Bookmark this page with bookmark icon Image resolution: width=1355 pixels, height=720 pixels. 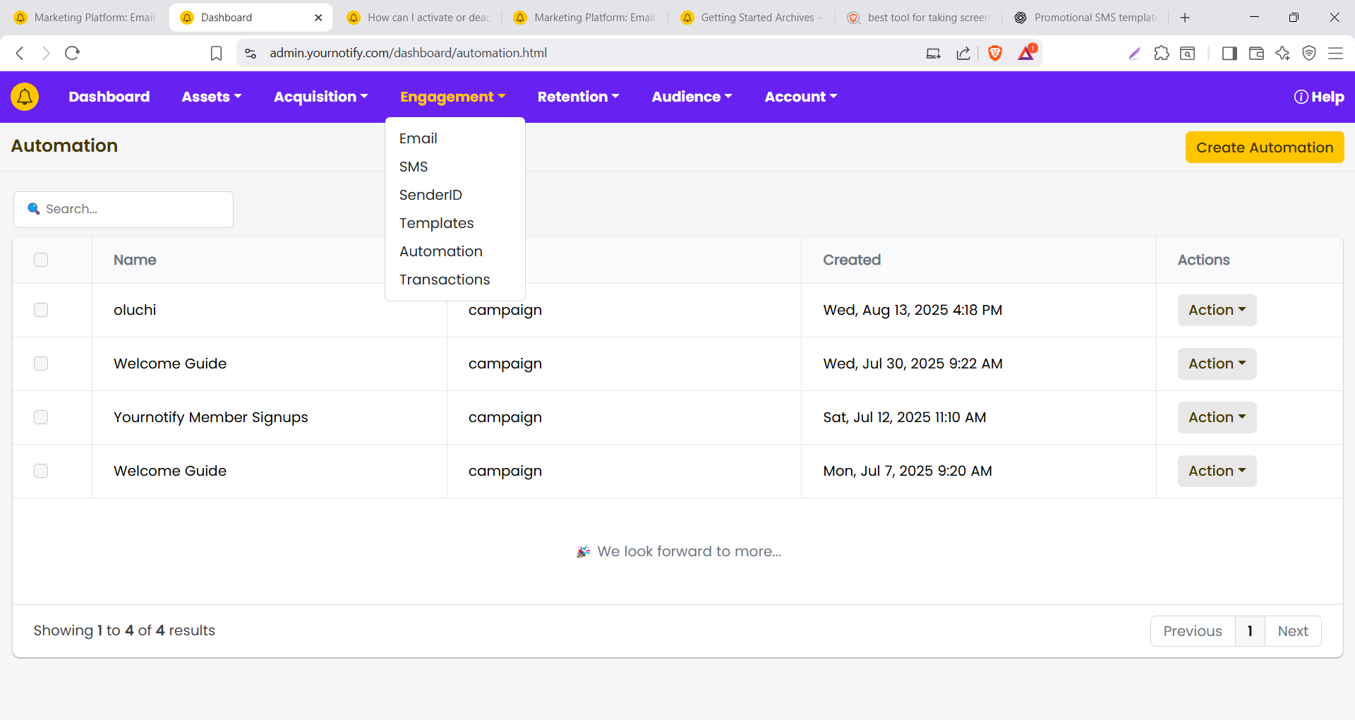216,53
